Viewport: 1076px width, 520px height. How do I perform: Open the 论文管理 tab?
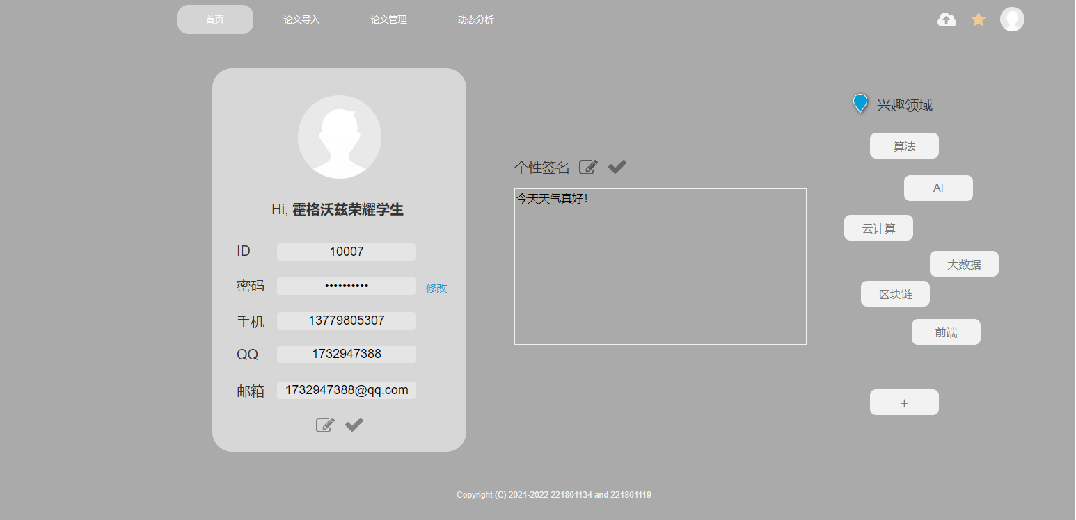[x=388, y=19]
